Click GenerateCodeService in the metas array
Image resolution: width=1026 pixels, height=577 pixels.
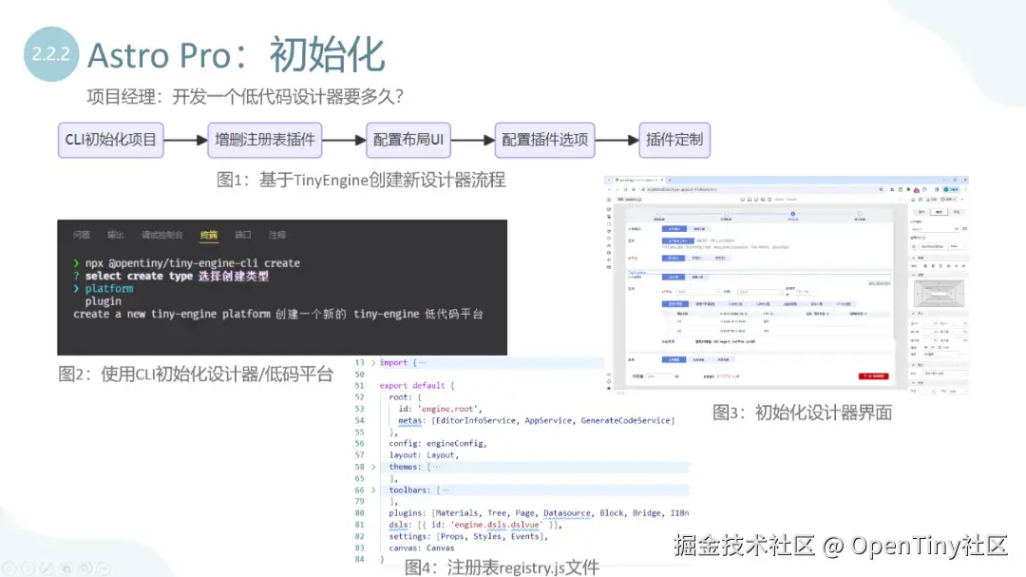[625, 420]
